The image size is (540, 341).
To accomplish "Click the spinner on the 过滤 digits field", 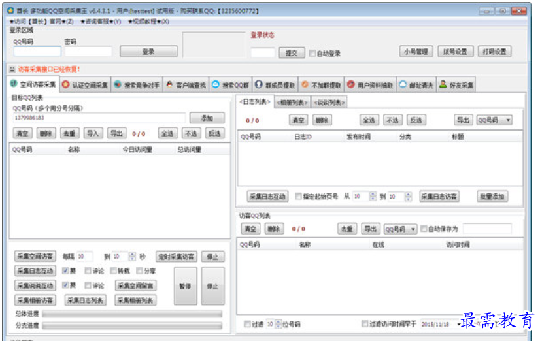I will [x=278, y=324].
